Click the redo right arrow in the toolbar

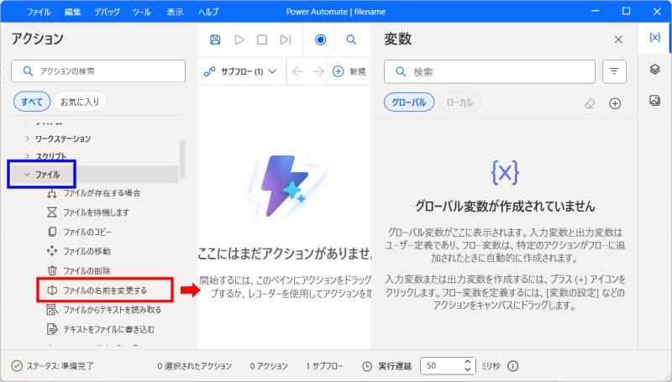pos(318,71)
